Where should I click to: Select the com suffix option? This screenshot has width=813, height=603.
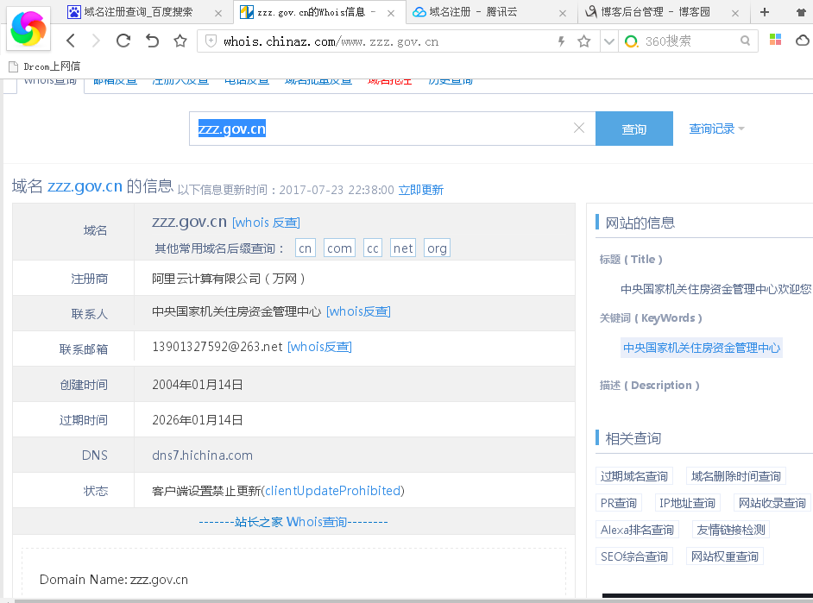(x=340, y=248)
